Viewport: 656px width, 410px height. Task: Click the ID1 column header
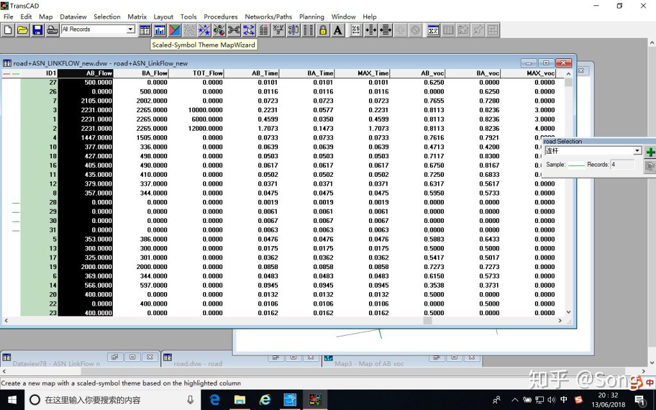pyautogui.click(x=39, y=73)
